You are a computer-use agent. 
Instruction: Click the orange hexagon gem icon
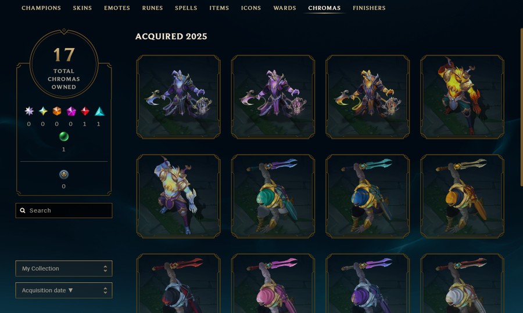coord(57,111)
